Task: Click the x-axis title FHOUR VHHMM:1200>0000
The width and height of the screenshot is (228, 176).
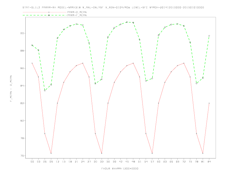Action: 120,169
